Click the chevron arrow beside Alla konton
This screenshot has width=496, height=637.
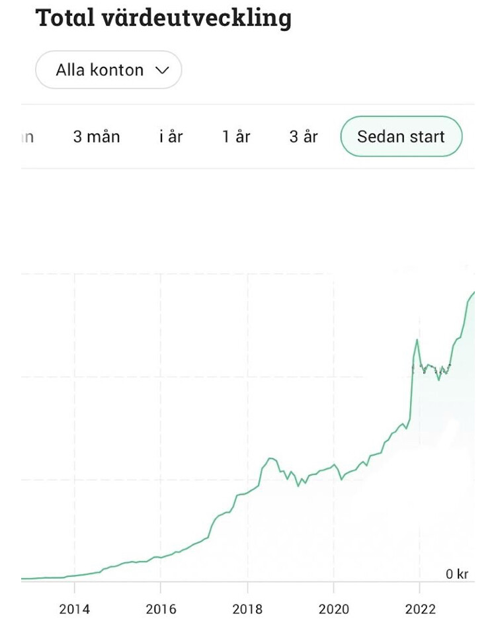tap(162, 70)
